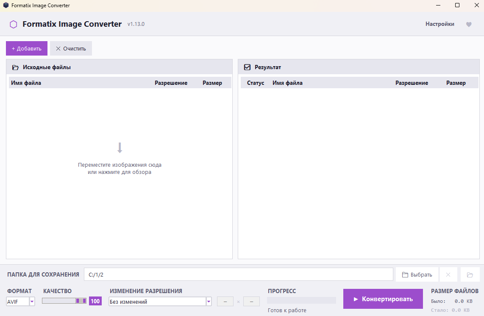Click the Результат panel Имя файла header

[x=287, y=83]
